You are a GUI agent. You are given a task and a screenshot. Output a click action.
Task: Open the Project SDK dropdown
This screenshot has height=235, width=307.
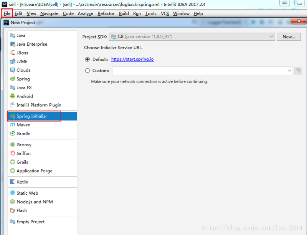[192, 36]
